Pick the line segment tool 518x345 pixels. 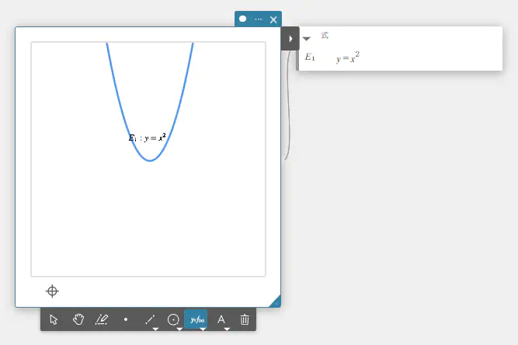[150, 319]
